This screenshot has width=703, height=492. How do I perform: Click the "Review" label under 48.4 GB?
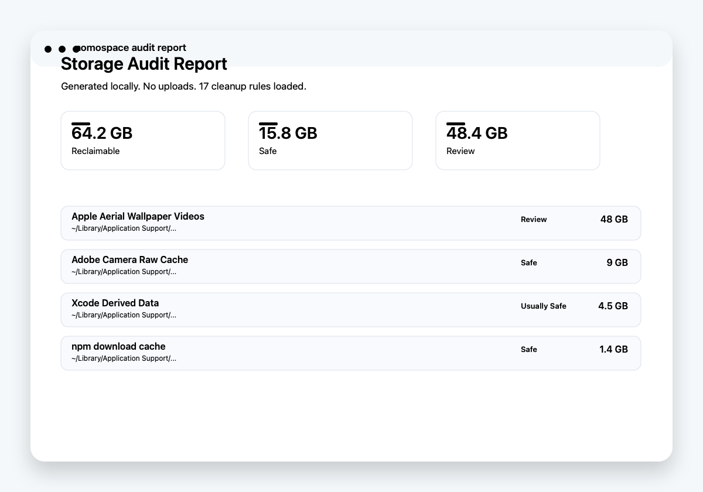pyautogui.click(x=460, y=151)
